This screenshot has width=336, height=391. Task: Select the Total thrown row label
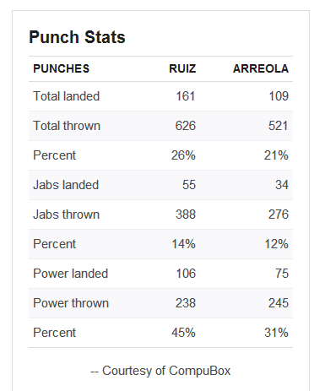pos(67,126)
